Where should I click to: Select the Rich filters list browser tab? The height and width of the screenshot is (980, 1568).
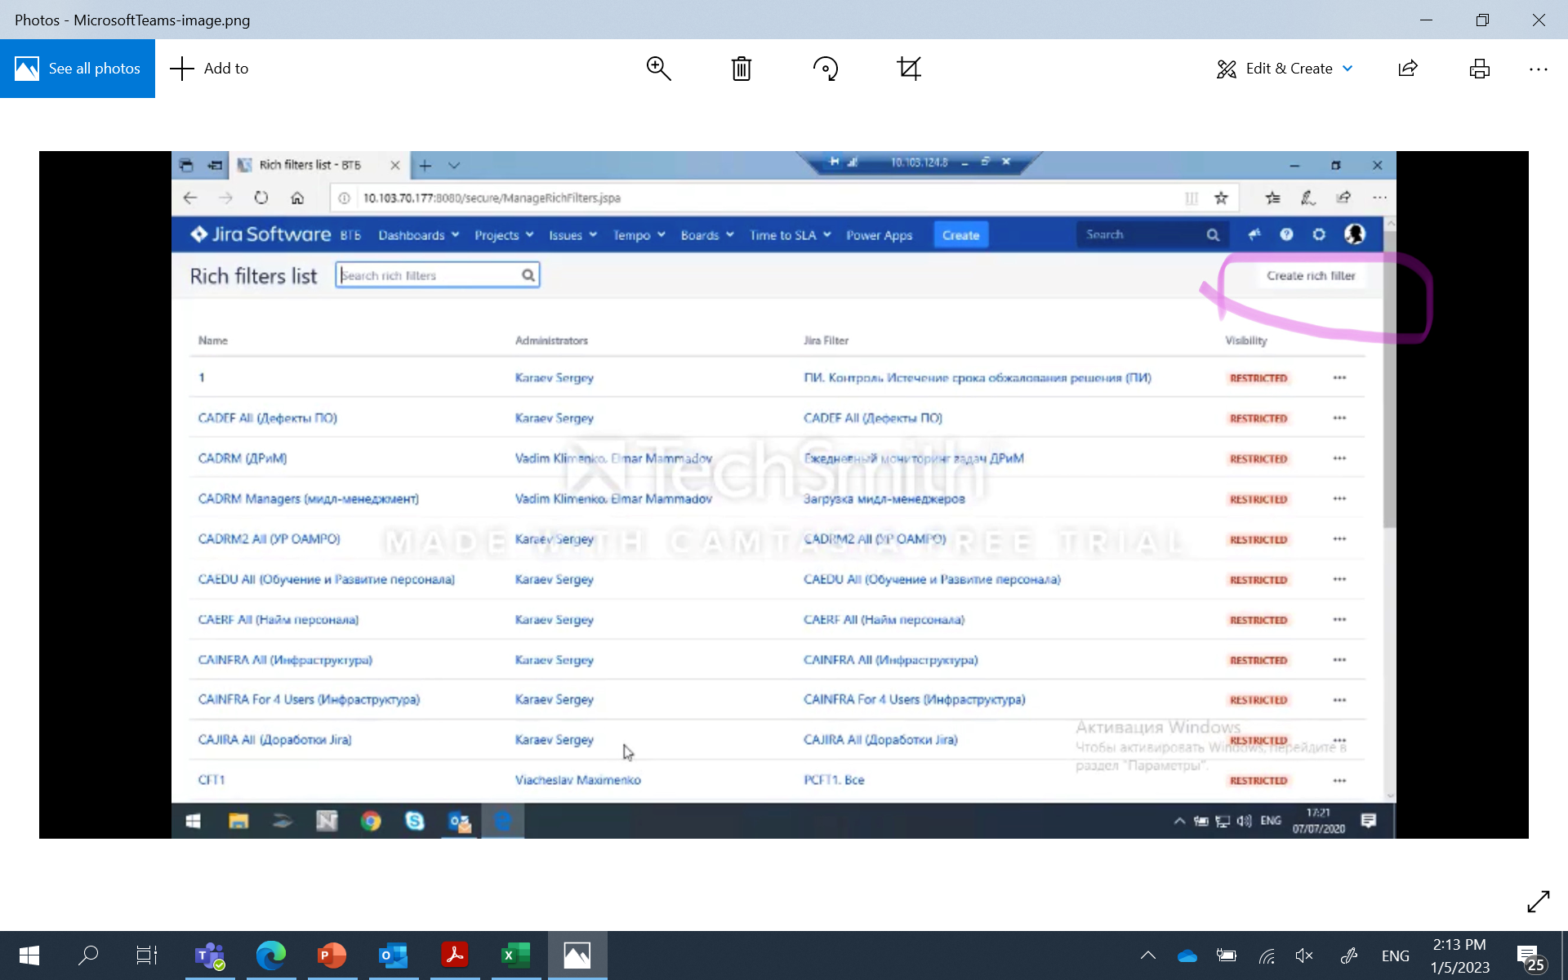click(x=310, y=164)
